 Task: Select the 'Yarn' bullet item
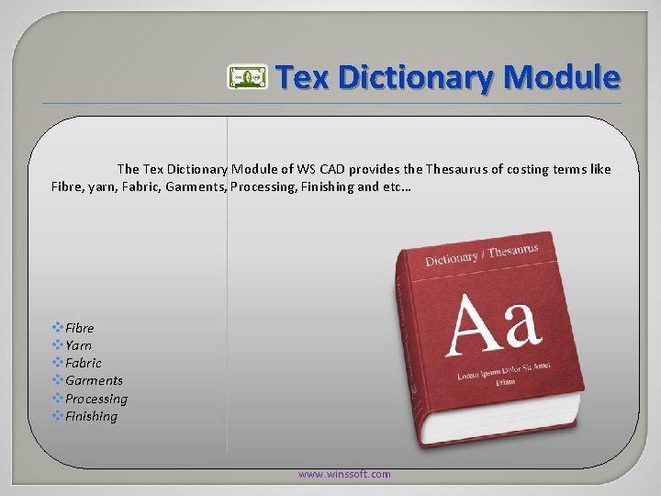[72, 345]
